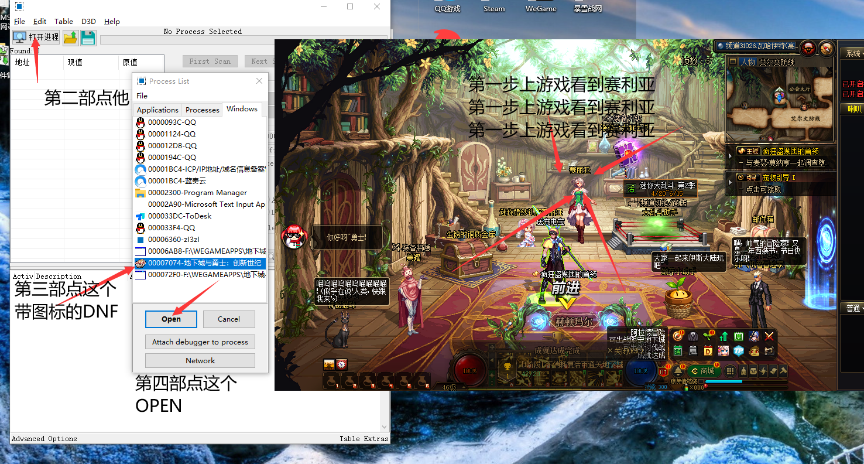Click the crossed swords icon in game menu

point(769,336)
